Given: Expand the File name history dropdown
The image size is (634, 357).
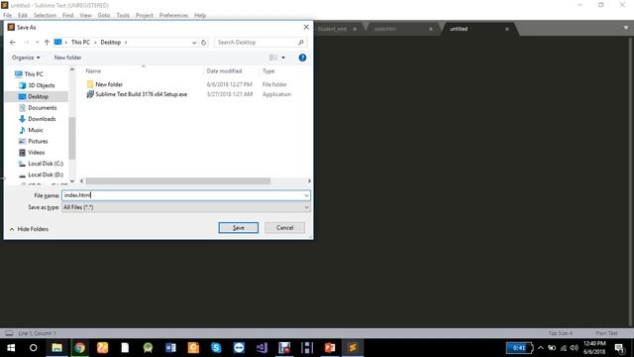Looking at the screenshot, I should pos(306,195).
